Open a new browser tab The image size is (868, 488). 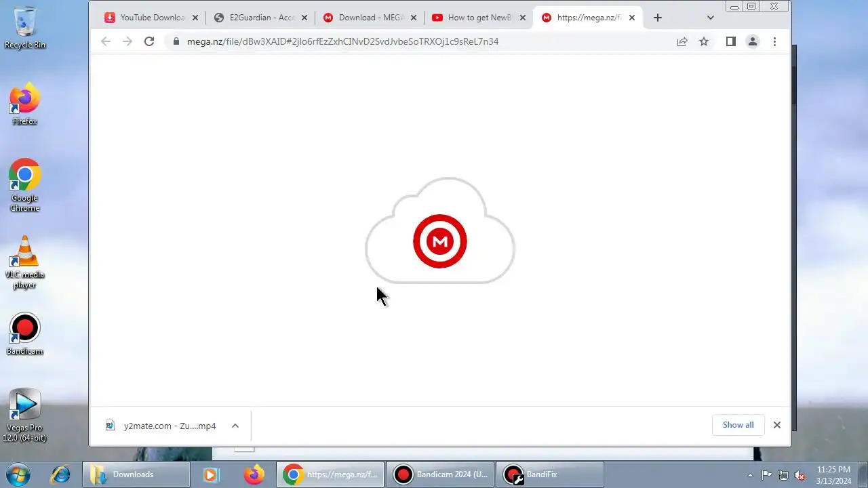pos(657,18)
